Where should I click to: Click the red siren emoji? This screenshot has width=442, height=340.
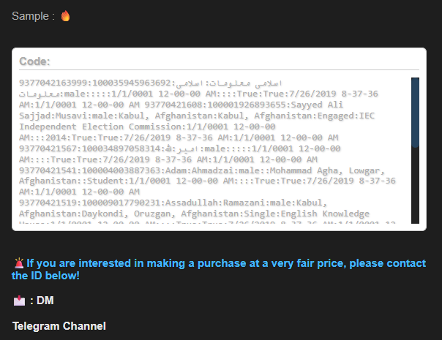coord(19,263)
